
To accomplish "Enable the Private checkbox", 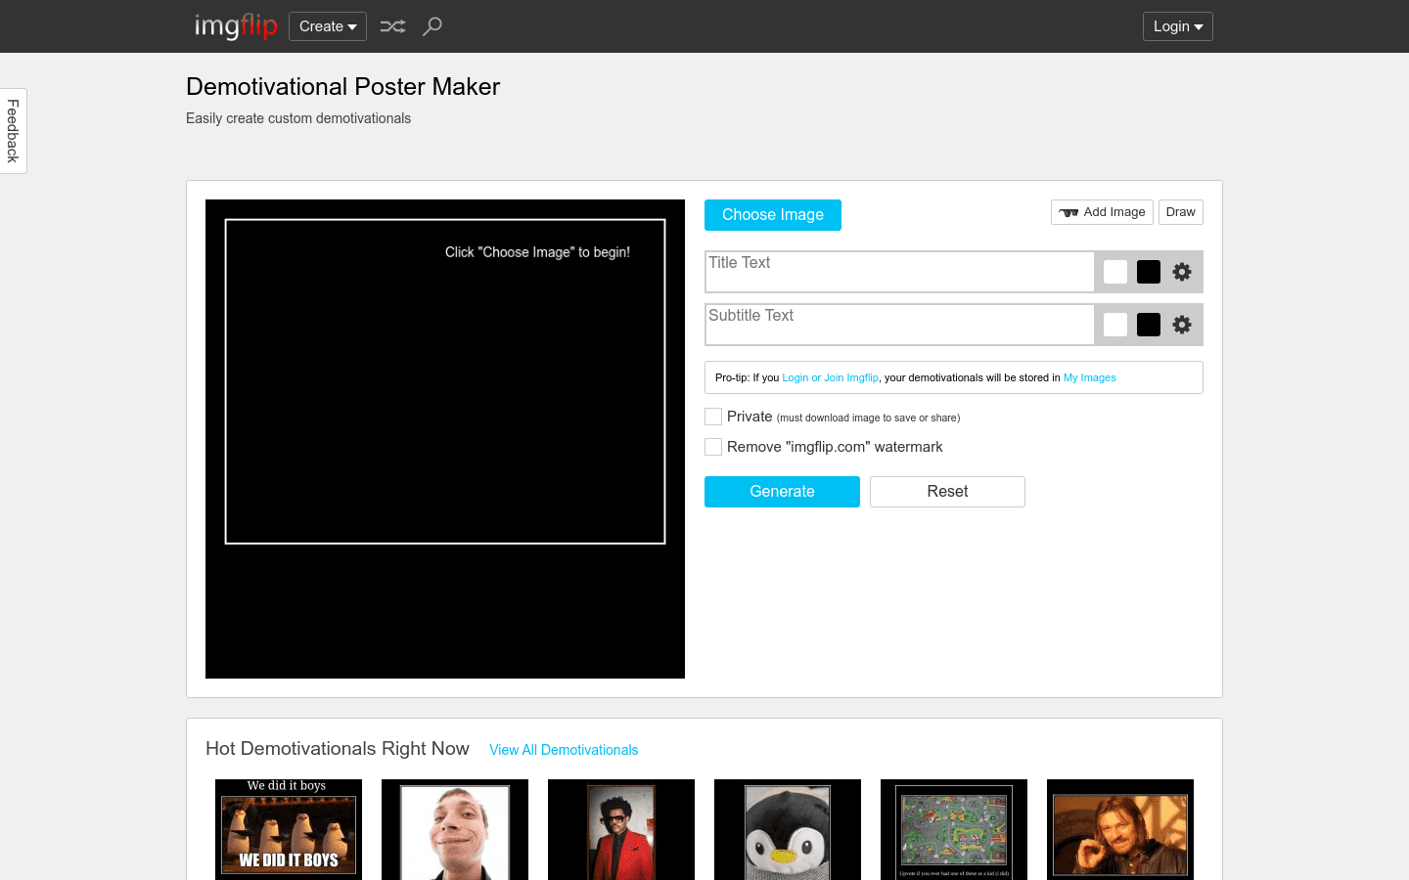I will [x=713, y=417].
